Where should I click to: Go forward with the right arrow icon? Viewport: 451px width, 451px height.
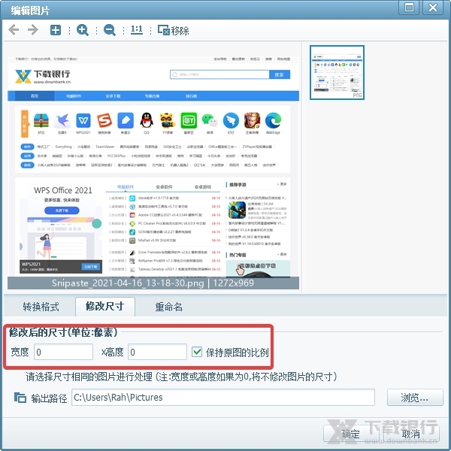coord(33,29)
